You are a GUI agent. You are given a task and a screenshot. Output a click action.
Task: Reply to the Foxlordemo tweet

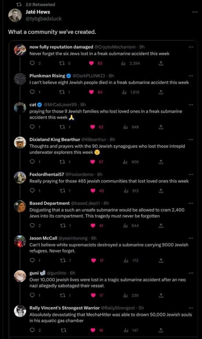click(x=32, y=190)
